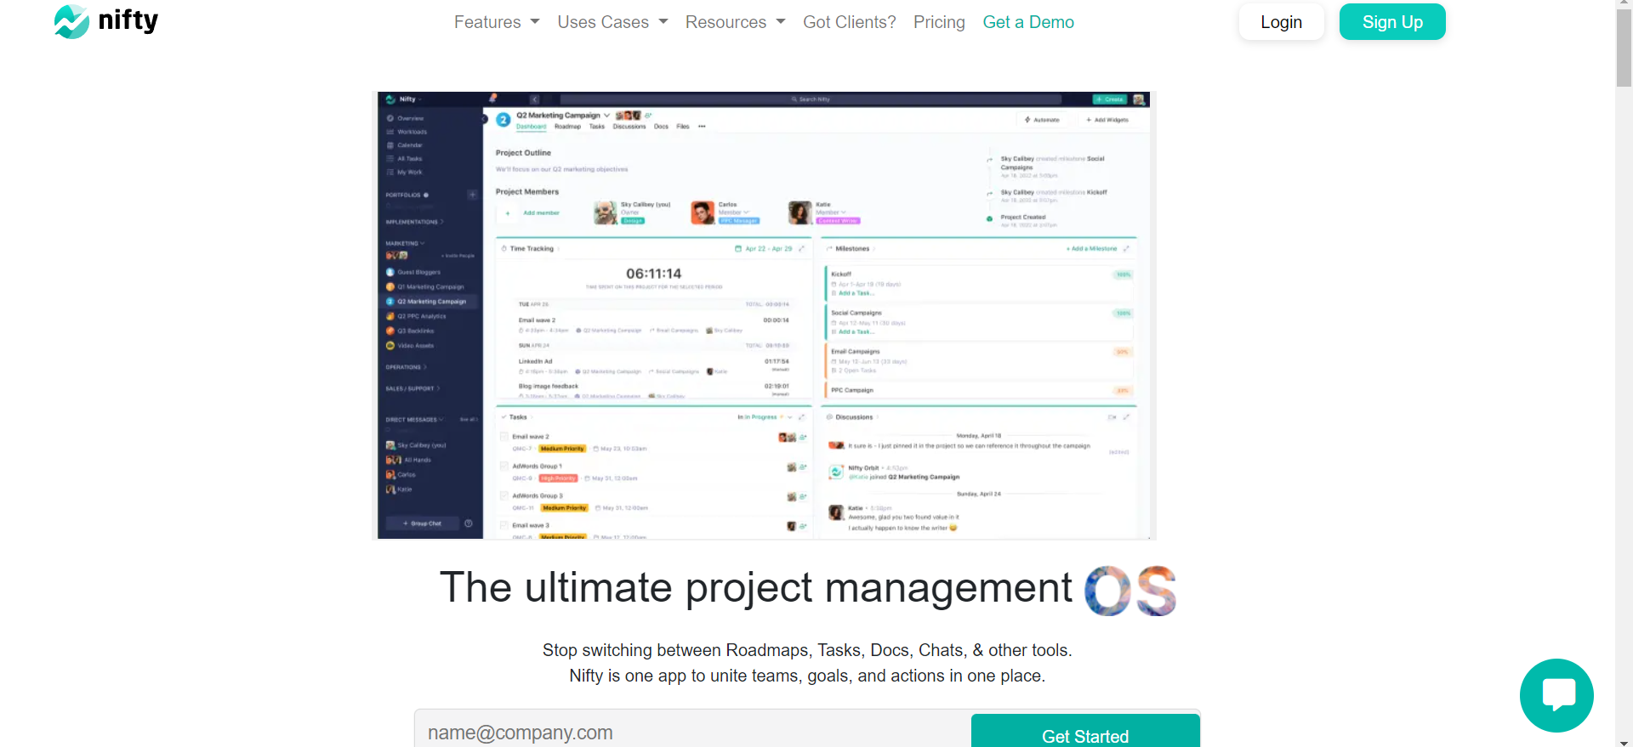Open the Got Clients? menu item
Image resolution: width=1633 pixels, height=747 pixels.
(849, 22)
